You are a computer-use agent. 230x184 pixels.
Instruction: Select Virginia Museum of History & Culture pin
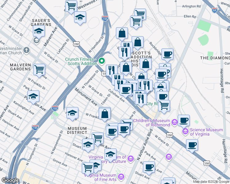131,159
